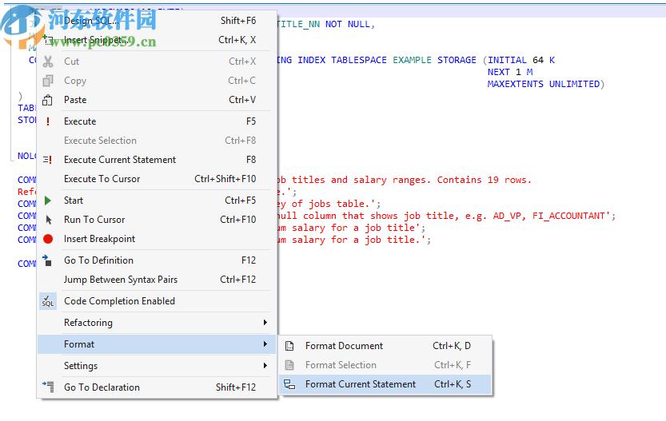Click the Cut scissors icon
Image resolution: width=666 pixels, height=421 pixels.
coord(48,62)
